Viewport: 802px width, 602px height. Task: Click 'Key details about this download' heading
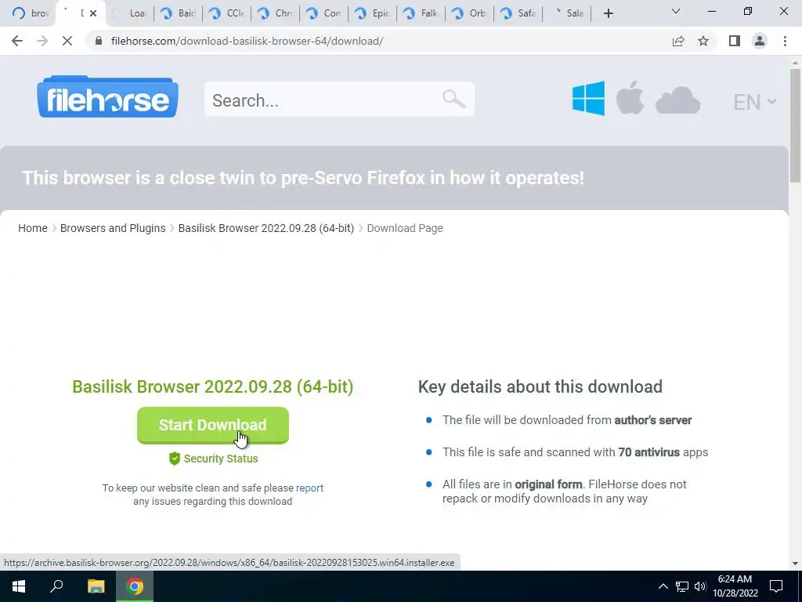coord(540,386)
